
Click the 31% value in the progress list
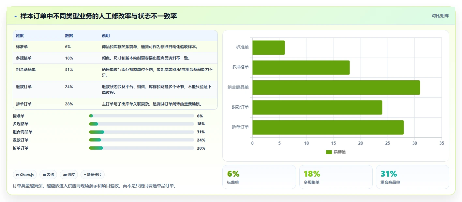click(x=201, y=132)
